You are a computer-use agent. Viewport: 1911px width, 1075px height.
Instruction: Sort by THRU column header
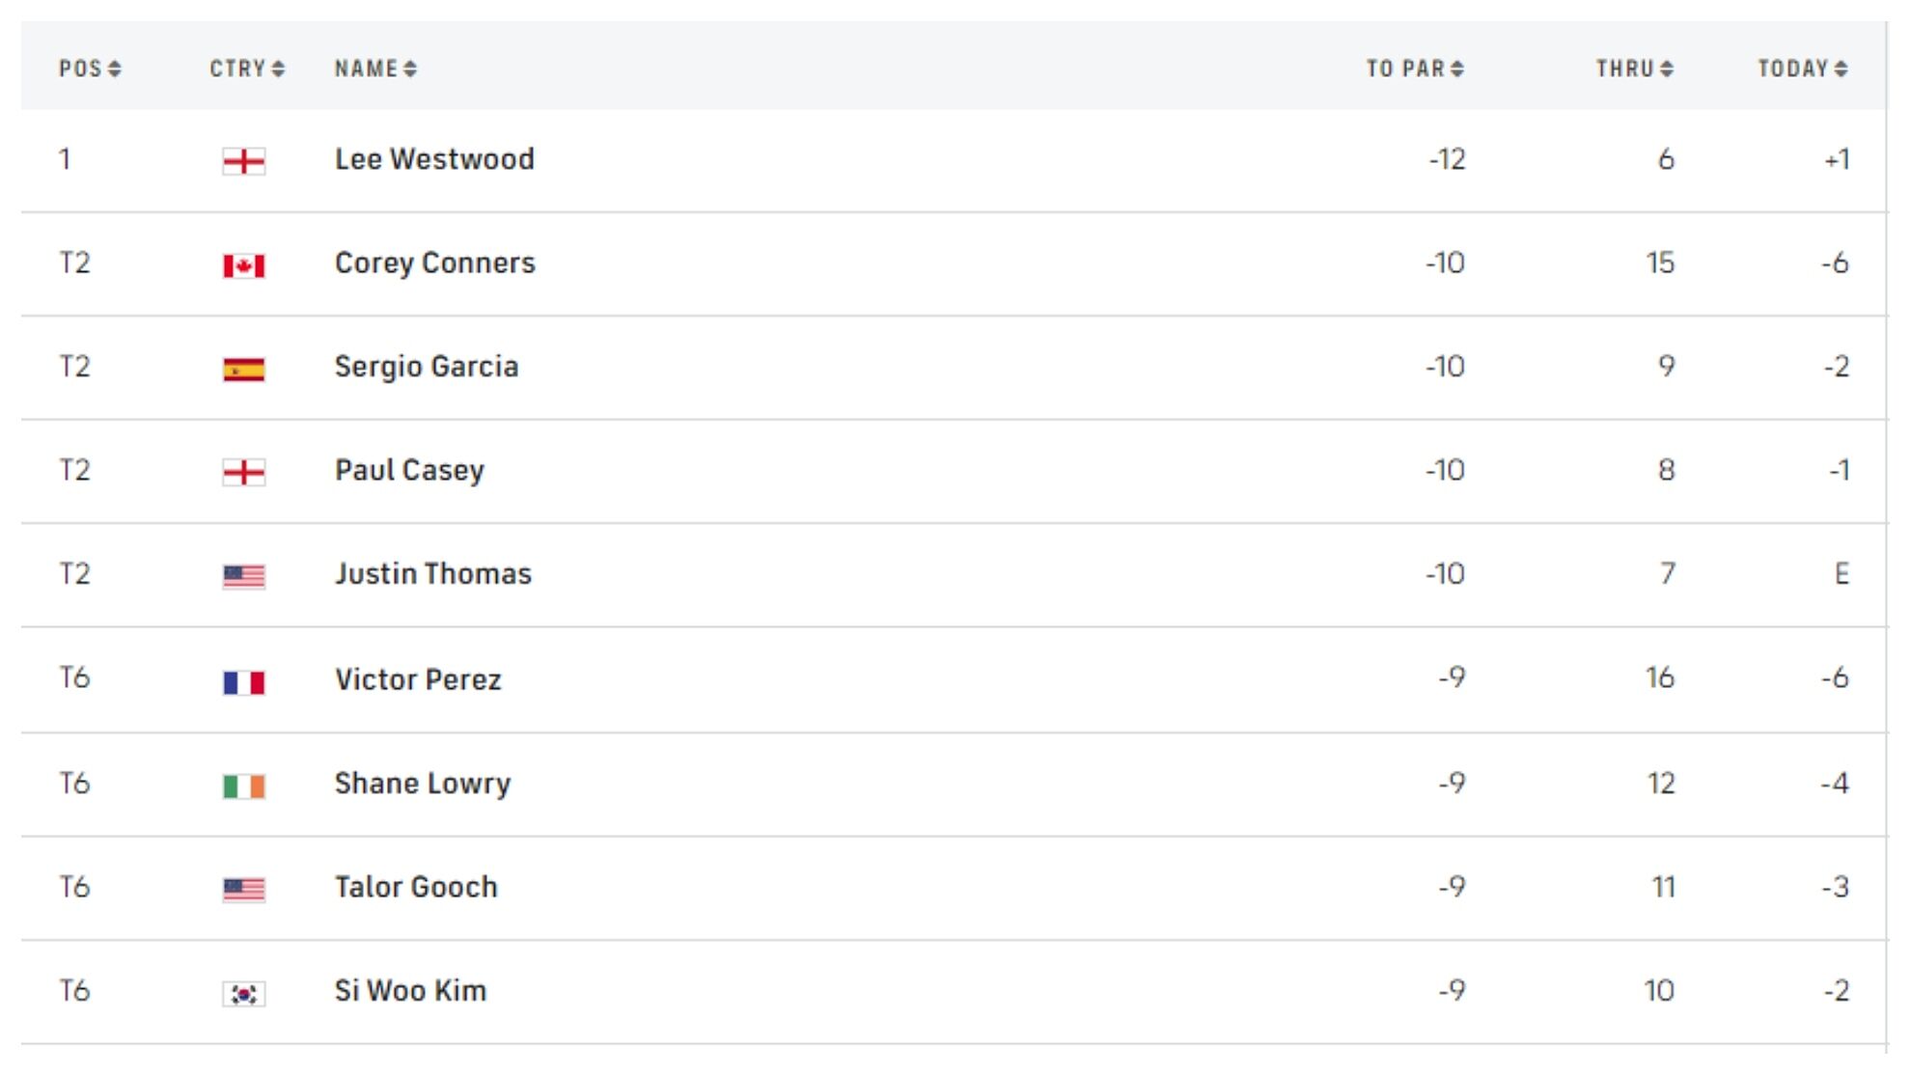pos(1634,69)
